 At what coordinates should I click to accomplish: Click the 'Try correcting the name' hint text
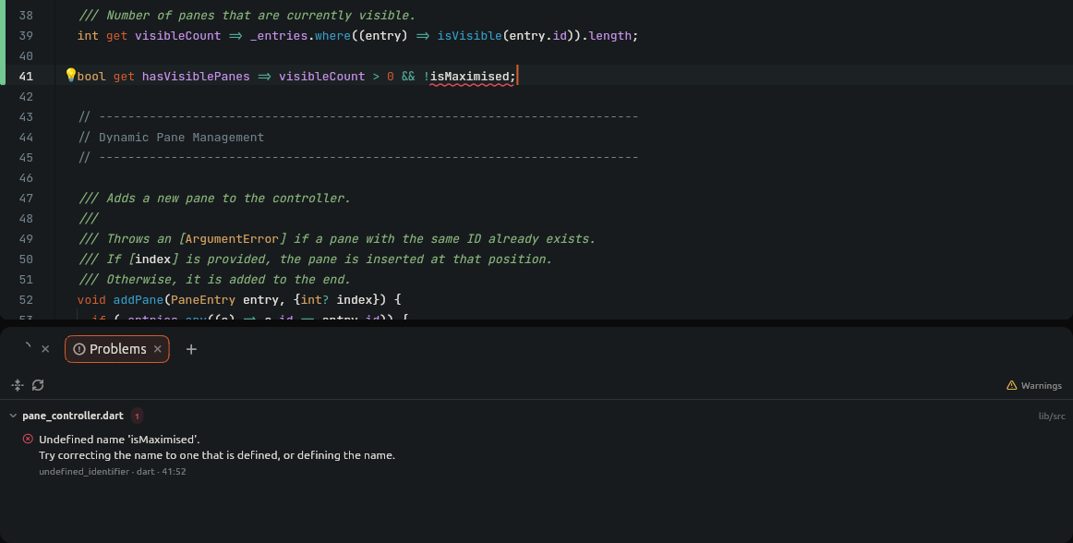(x=217, y=455)
